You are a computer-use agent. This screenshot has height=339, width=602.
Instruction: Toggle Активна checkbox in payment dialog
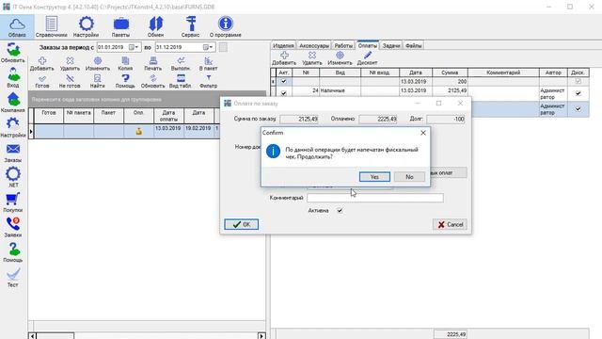[x=340, y=211]
